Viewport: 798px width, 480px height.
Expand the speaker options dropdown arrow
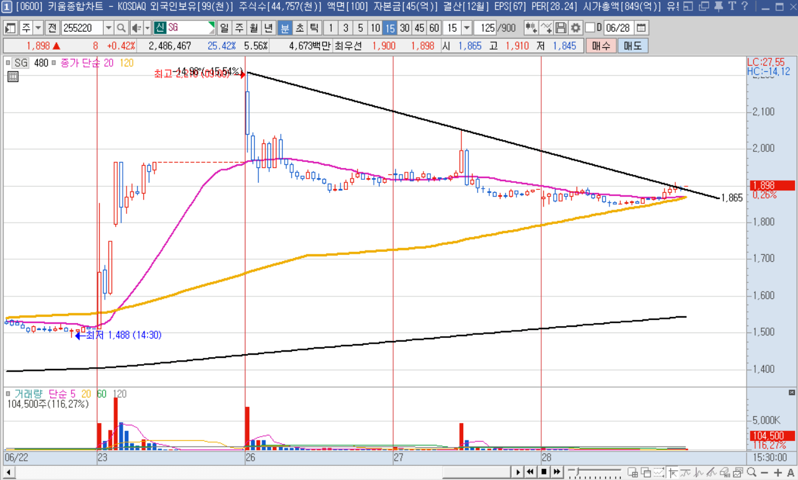point(147,29)
